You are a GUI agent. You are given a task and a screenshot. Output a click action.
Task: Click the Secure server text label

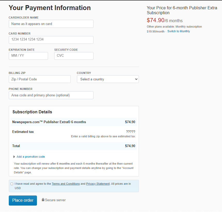(55, 200)
